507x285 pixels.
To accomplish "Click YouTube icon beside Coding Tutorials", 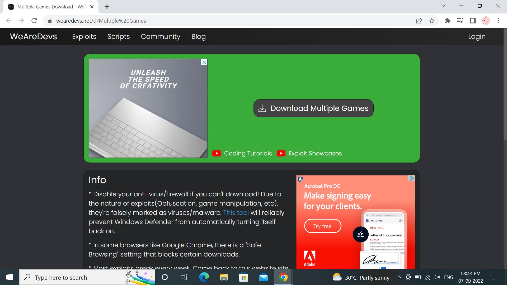I will coord(217,153).
